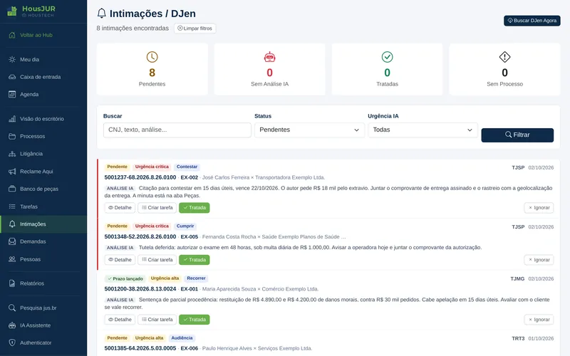Click the Sem Processo warning diamond icon
The width and height of the screenshot is (570, 356).
(x=504, y=57)
